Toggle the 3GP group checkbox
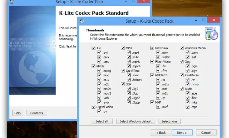This screenshot has width=229, height=138. click(123, 84)
